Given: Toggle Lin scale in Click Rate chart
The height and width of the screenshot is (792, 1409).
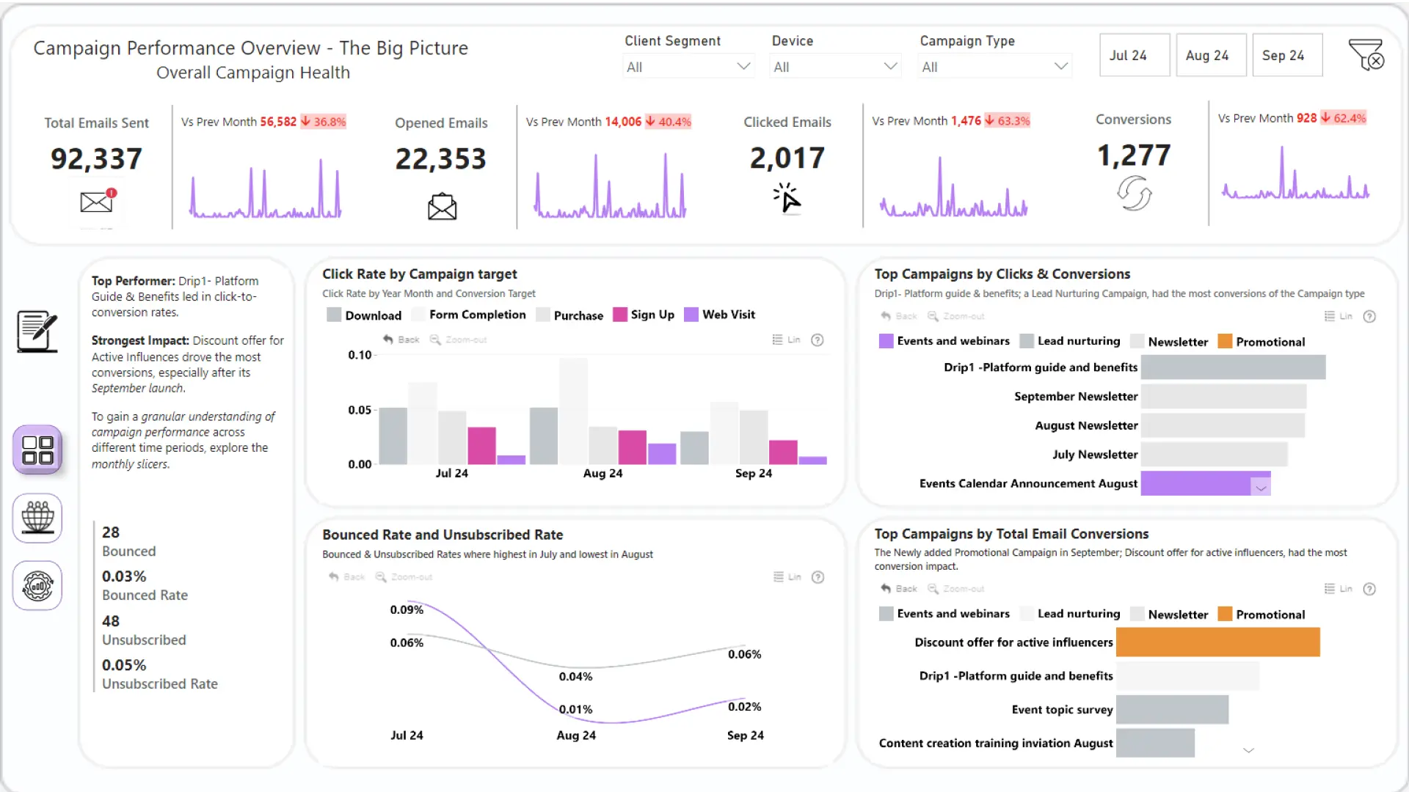Looking at the screenshot, I should pos(786,340).
